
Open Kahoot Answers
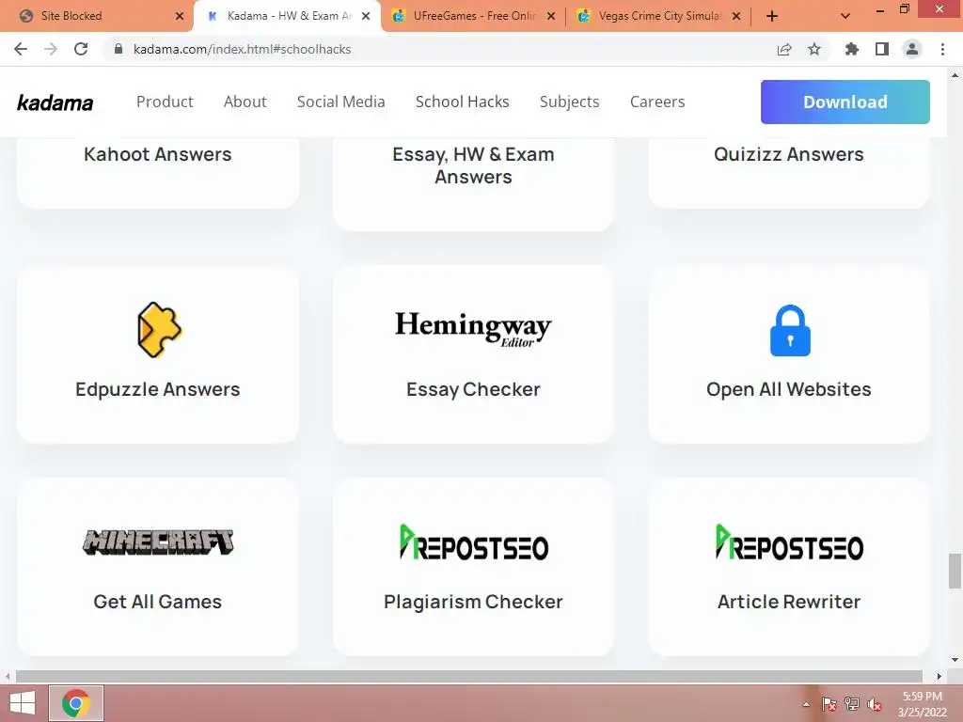point(158,154)
